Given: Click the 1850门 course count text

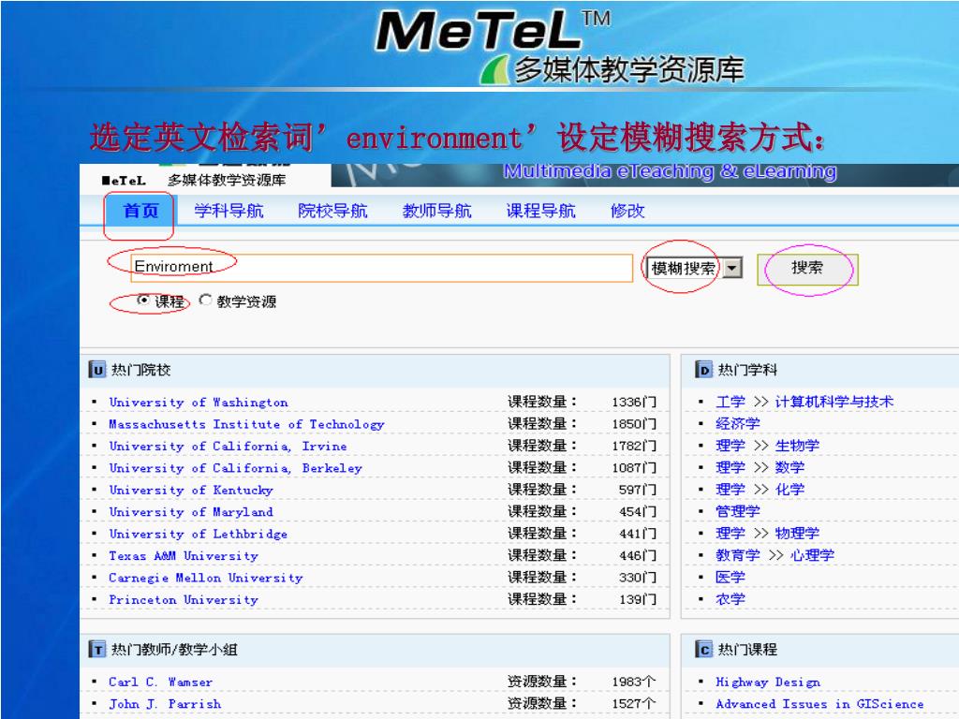Looking at the screenshot, I should click(634, 424).
